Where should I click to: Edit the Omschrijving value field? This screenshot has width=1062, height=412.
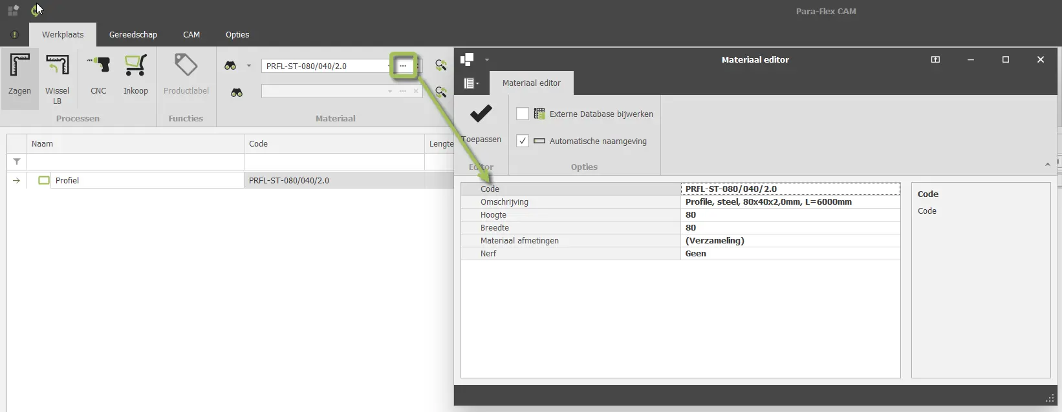pos(789,202)
